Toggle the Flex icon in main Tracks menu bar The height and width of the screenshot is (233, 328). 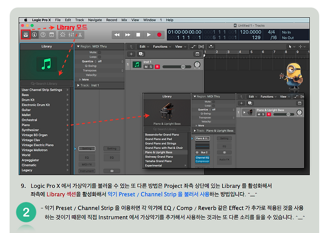click(x=201, y=46)
